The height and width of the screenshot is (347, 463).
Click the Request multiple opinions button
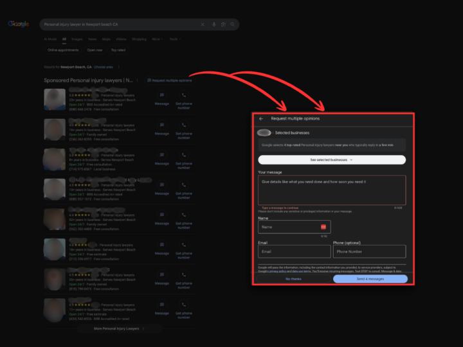(x=170, y=80)
